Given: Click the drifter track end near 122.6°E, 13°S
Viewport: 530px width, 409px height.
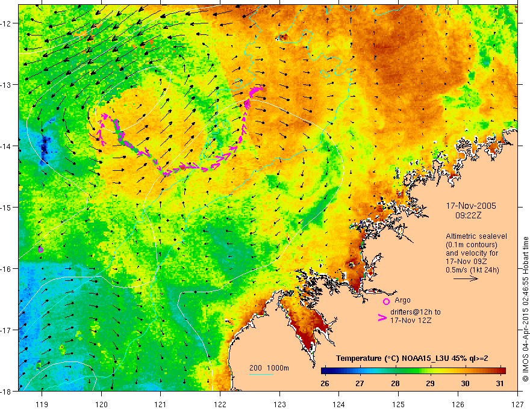Looking at the screenshot, I should (x=256, y=90).
